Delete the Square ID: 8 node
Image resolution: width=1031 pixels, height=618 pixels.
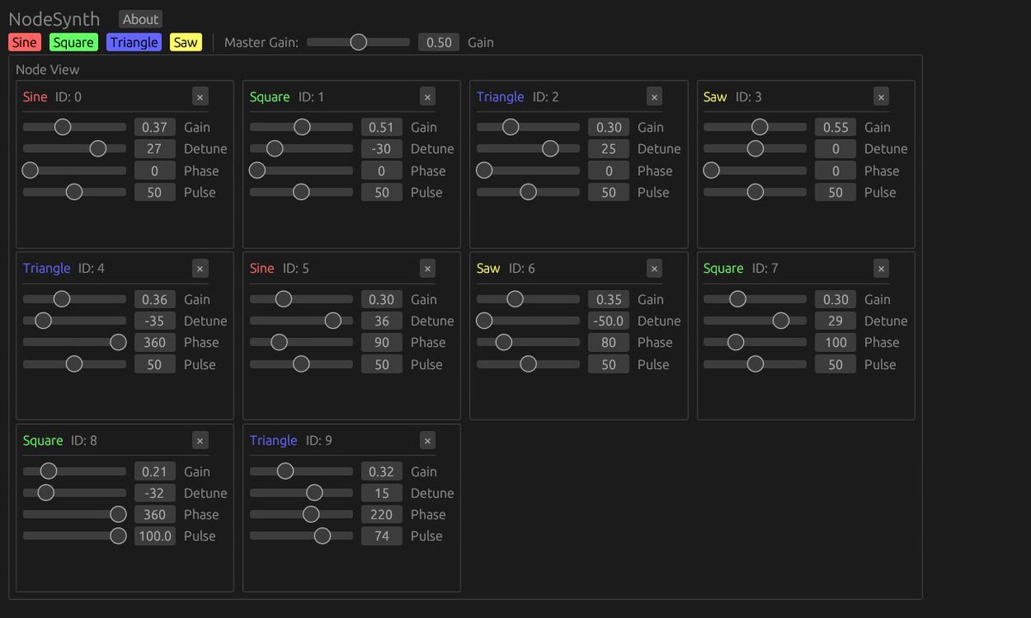pyautogui.click(x=200, y=440)
